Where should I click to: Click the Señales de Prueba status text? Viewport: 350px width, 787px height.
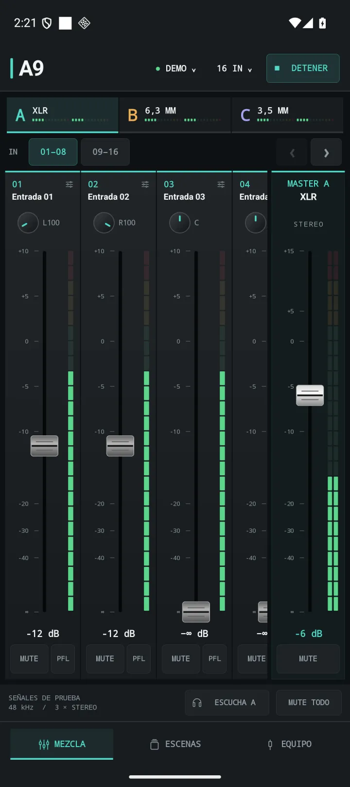(44, 698)
